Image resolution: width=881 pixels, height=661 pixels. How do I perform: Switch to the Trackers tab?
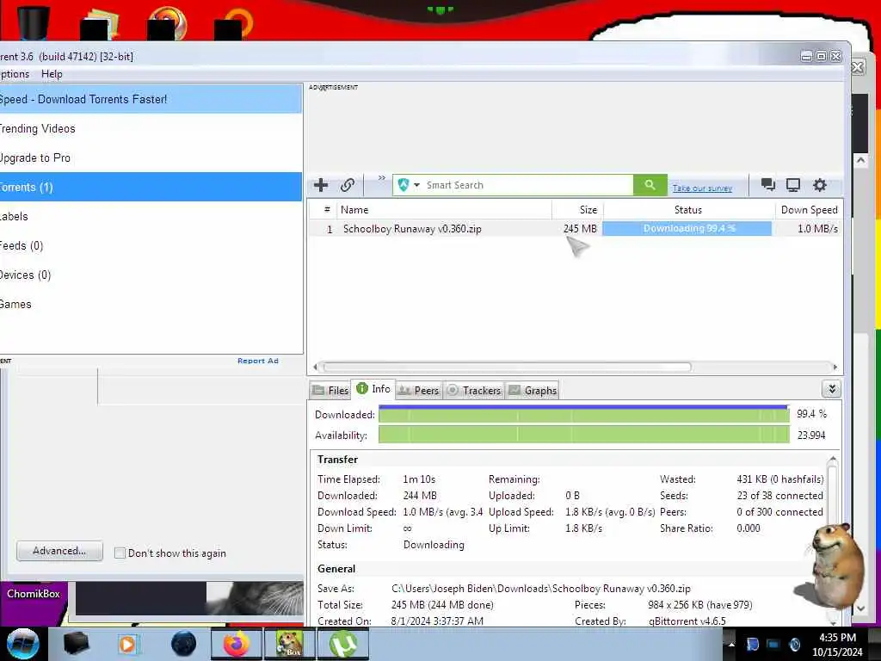(x=474, y=390)
